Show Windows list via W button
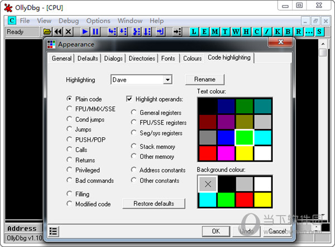 tap(236, 32)
